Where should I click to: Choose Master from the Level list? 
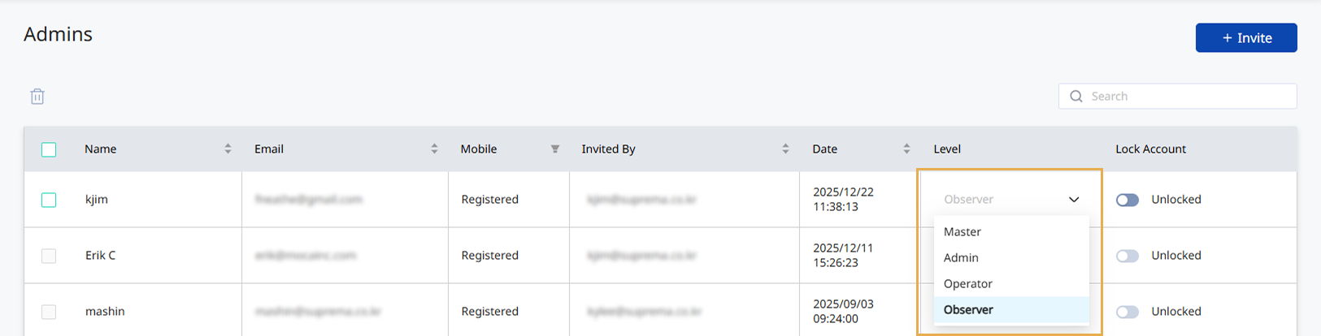coord(963,232)
